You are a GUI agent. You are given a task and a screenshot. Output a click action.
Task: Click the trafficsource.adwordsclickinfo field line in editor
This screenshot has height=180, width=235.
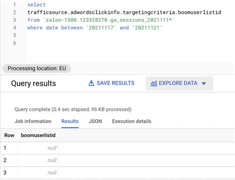[124, 12]
